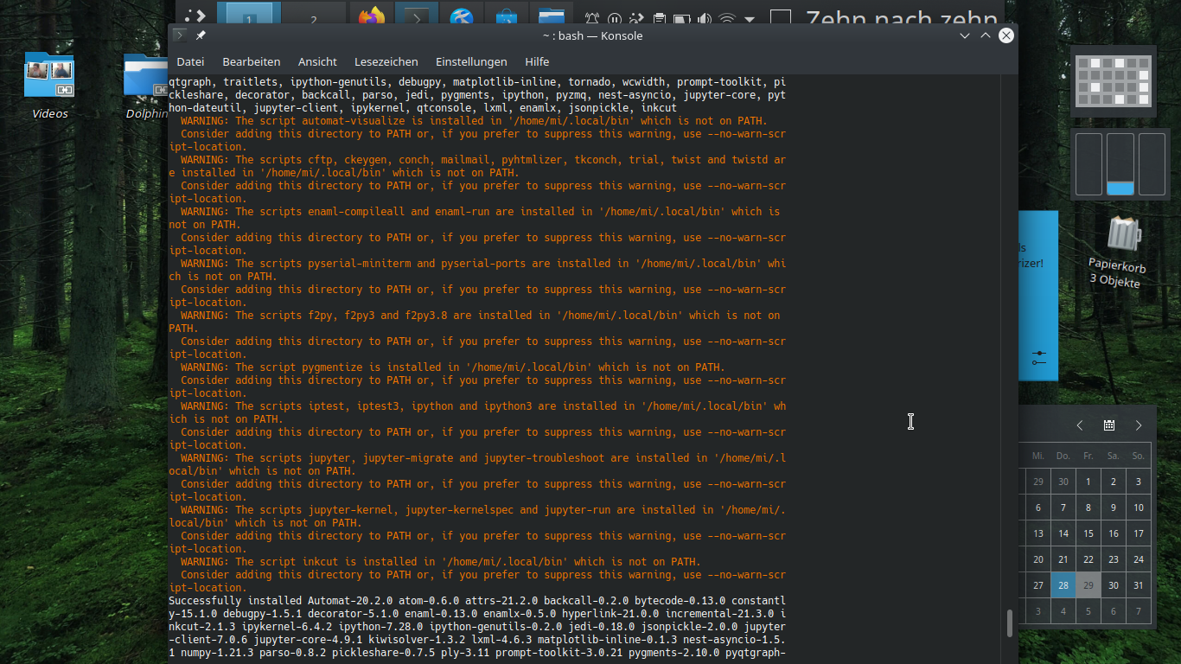Click the volume speaker icon in the system tray

point(705,19)
